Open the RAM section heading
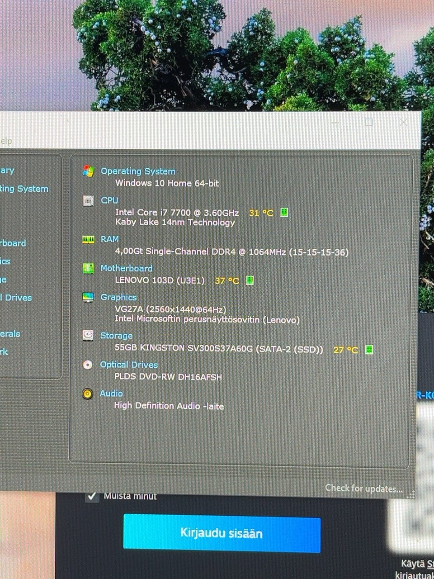 click(109, 239)
